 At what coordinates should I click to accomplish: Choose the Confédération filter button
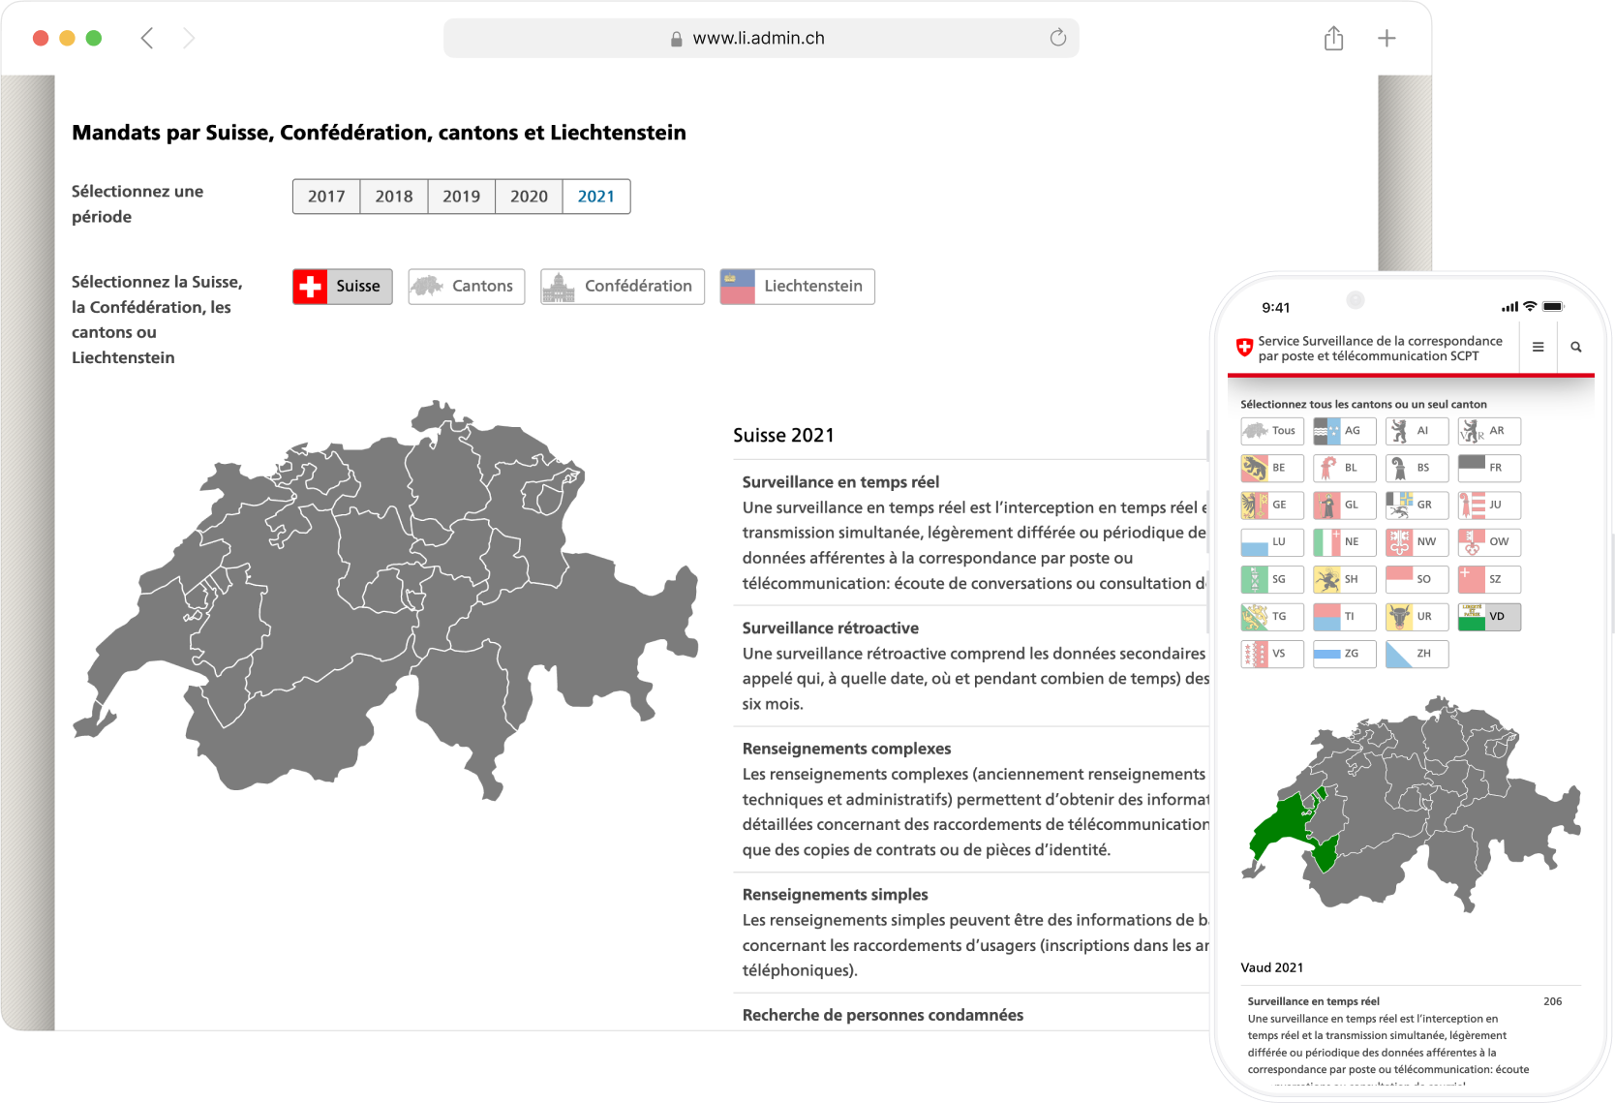click(623, 287)
